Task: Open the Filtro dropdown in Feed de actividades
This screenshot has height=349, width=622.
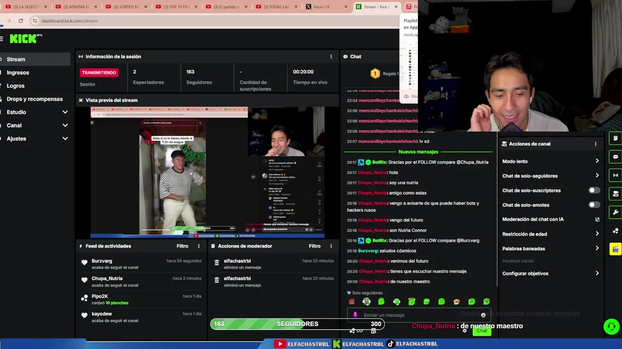Action: [182, 246]
